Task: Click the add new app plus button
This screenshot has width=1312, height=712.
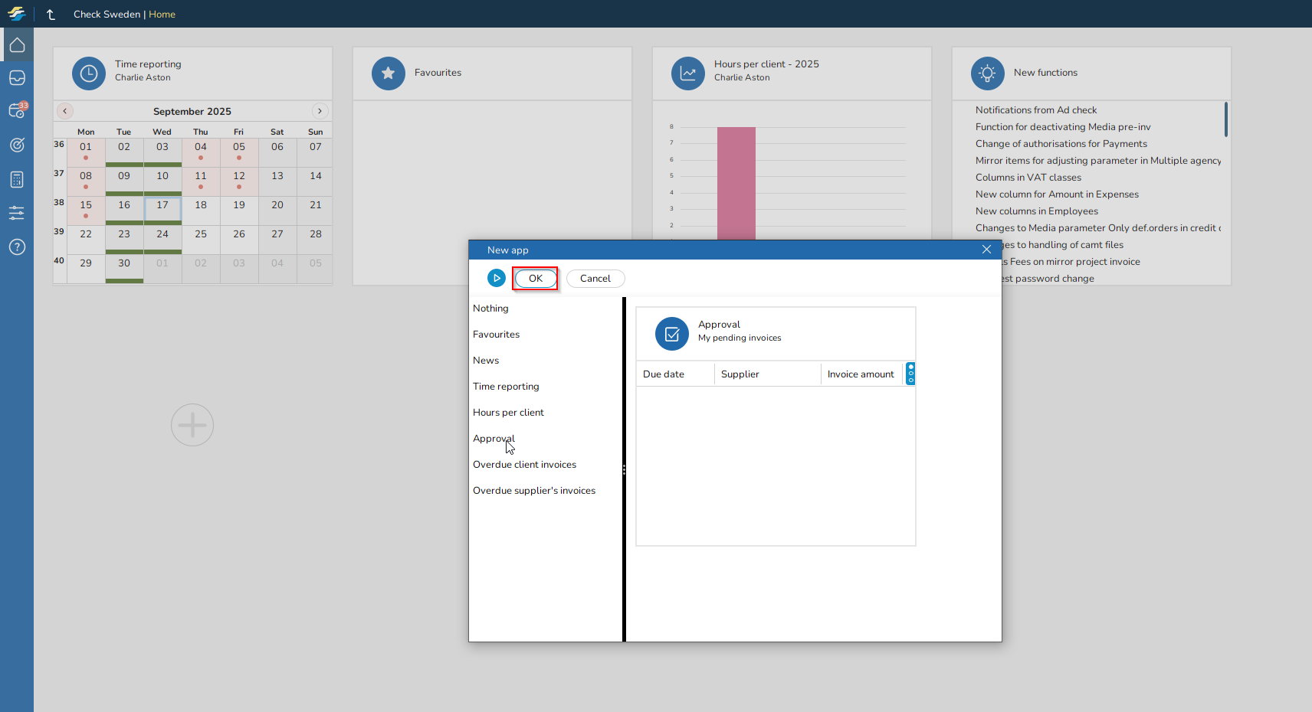Action: [192, 425]
